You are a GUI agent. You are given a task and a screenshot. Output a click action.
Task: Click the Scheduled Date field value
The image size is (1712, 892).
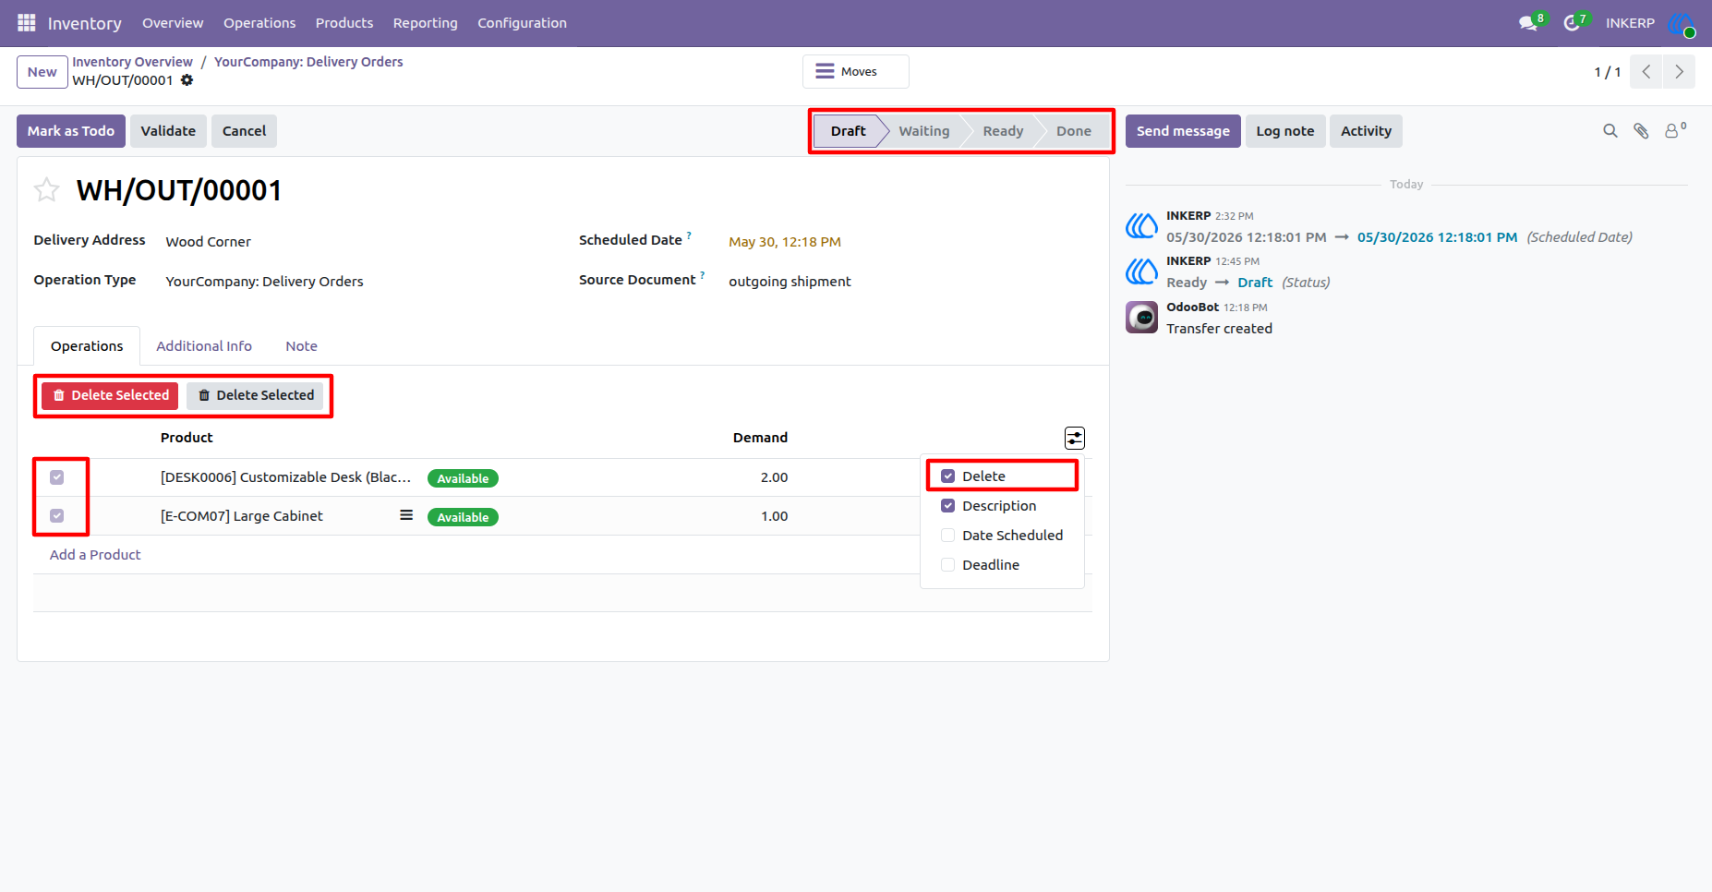785,242
